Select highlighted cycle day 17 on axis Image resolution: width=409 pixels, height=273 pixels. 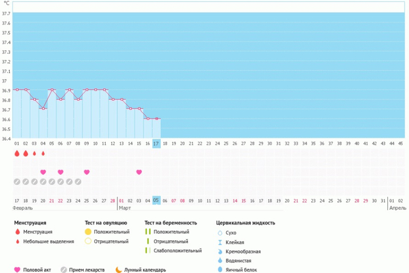click(x=156, y=143)
